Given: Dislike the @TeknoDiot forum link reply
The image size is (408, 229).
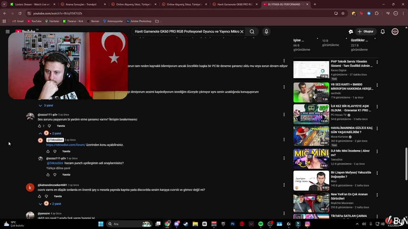Looking at the screenshot, I should 55,151.
